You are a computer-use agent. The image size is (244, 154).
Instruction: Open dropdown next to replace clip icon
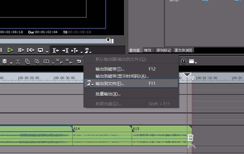53,63
